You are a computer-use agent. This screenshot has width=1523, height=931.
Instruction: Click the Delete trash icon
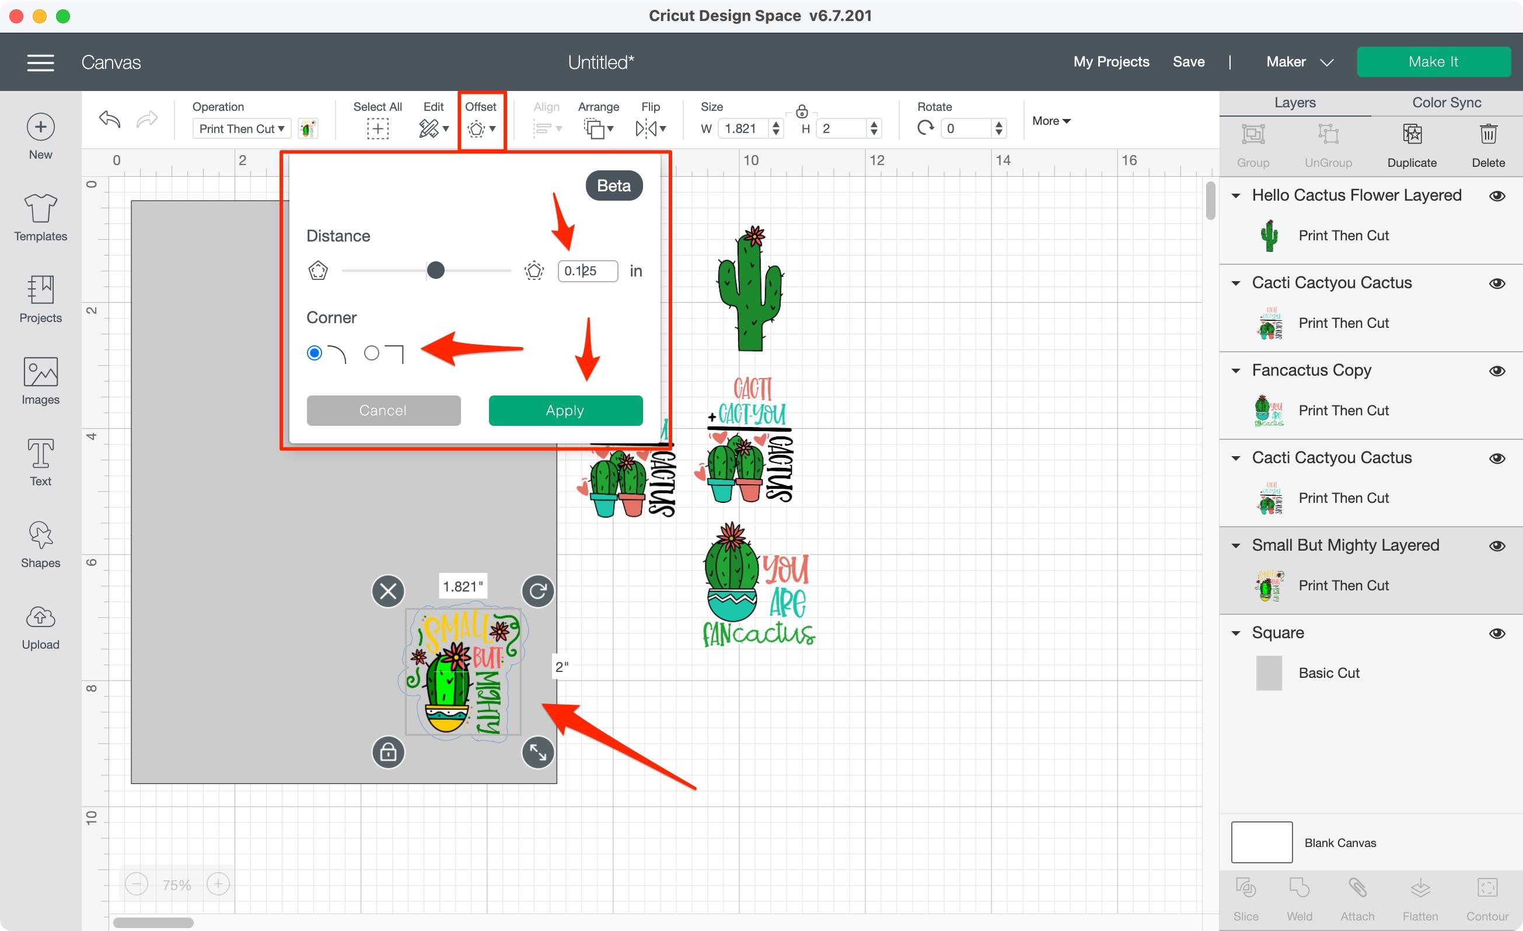coord(1487,135)
